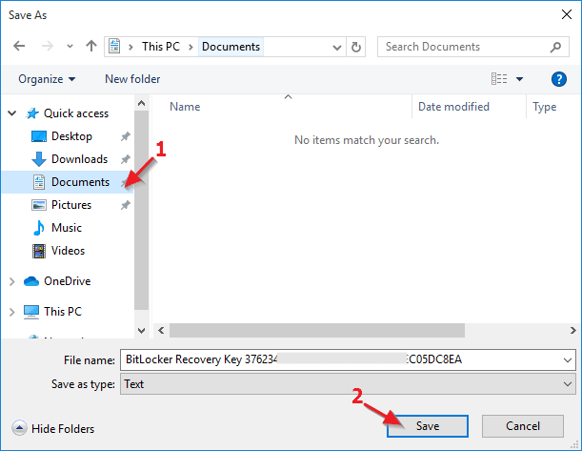Image resolution: width=582 pixels, height=451 pixels.
Task: Open Pictures from Quick access
Action: 71,205
